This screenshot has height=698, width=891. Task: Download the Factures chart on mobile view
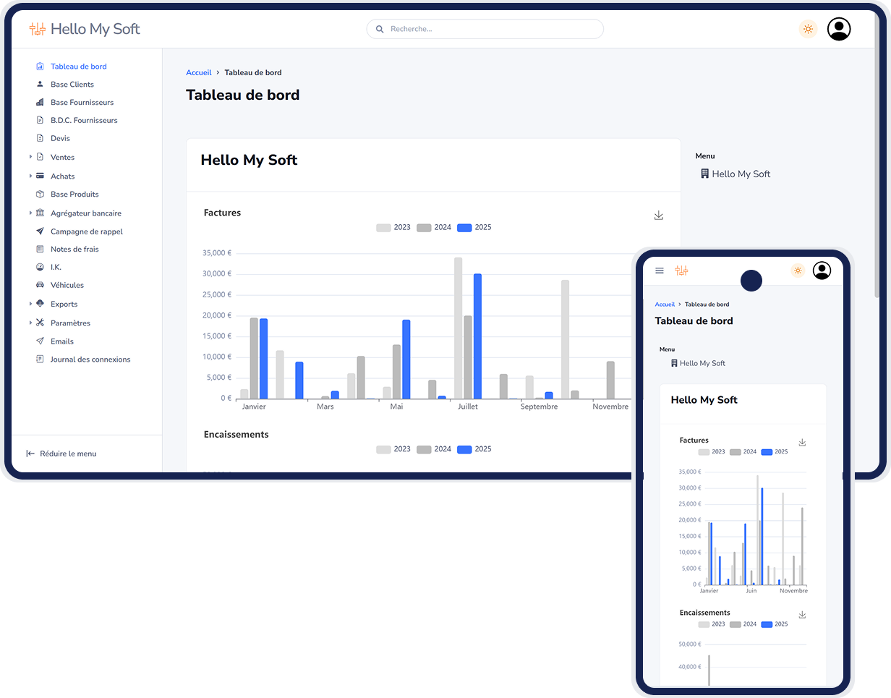point(802,442)
